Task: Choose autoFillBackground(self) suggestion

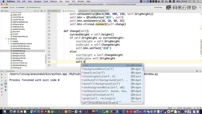Action: 112,84
